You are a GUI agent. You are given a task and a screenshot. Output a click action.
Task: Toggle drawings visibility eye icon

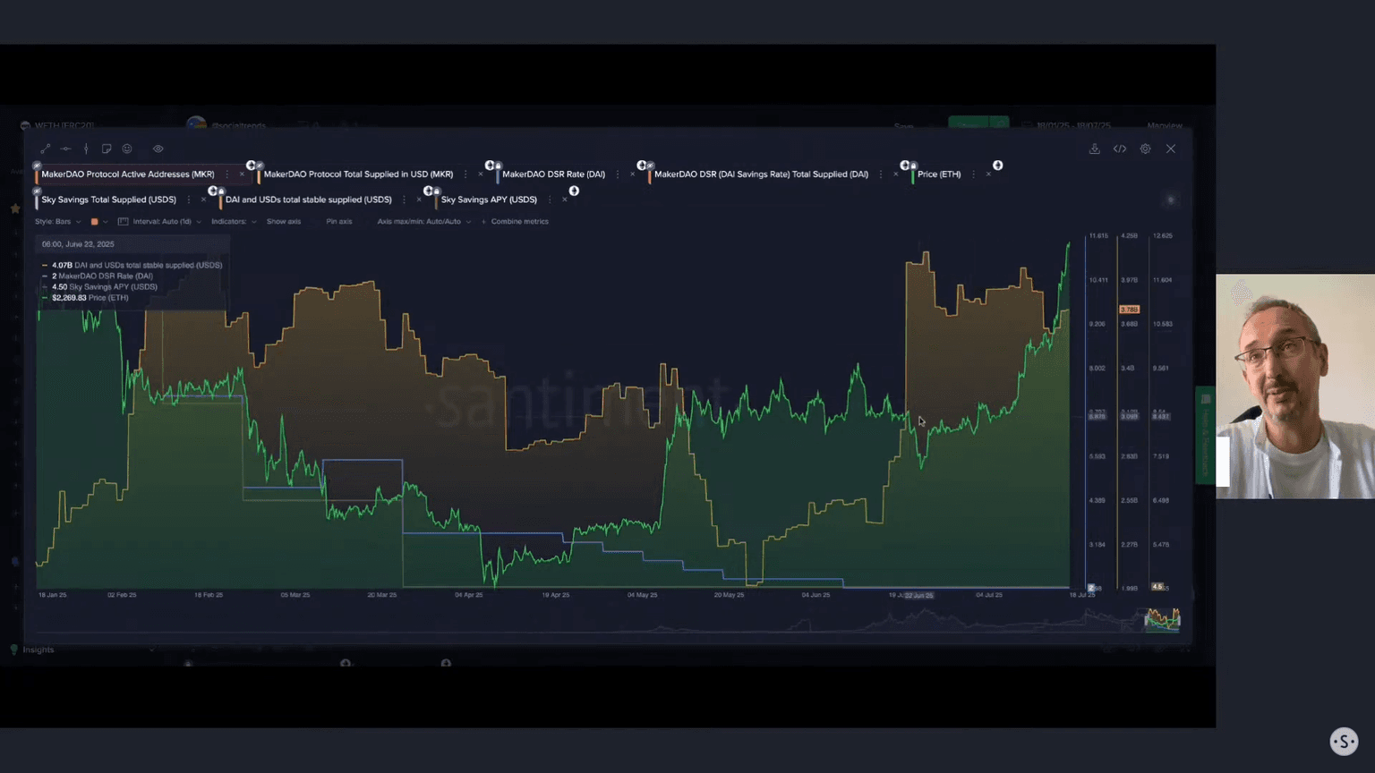[158, 149]
